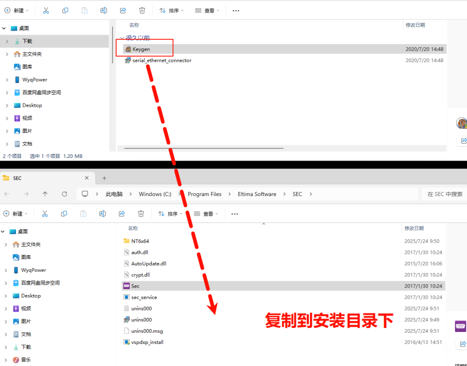Screen dimensions: 467x366
Task: Open the 查看 dropdown in the upper window
Action: 207,11
